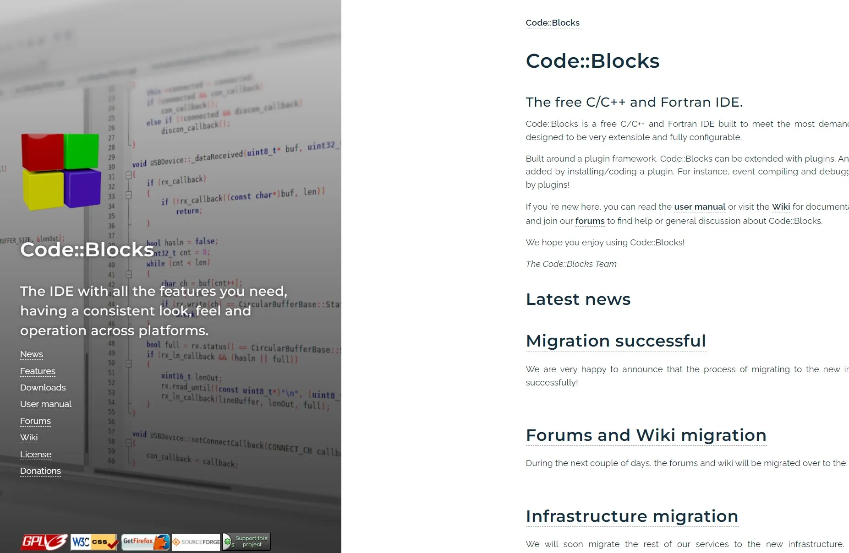Follow the inline Wiki link in paragraph
Viewport: 849px width, 553px height.
(x=781, y=207)
